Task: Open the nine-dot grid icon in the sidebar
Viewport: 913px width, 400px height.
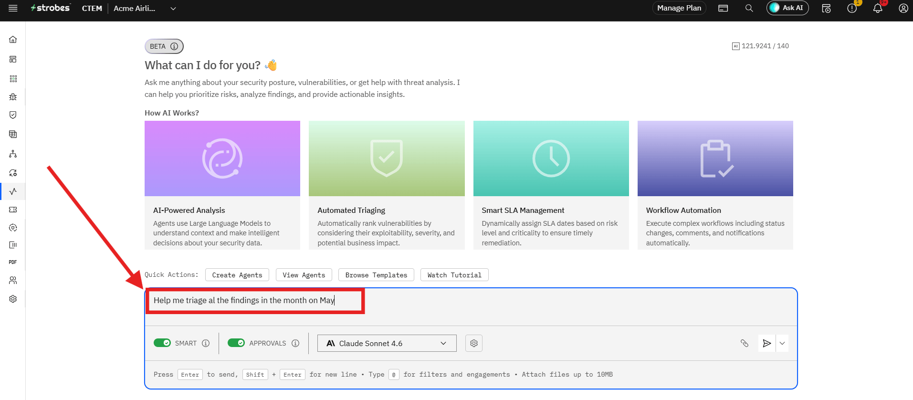Action: coord(13,78)
